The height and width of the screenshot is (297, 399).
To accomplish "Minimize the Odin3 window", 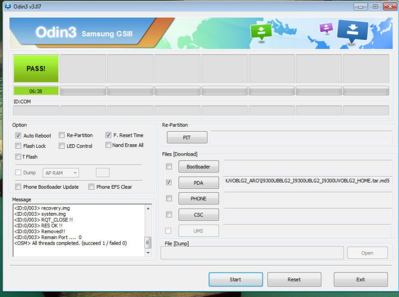I will tap(360, 6).
